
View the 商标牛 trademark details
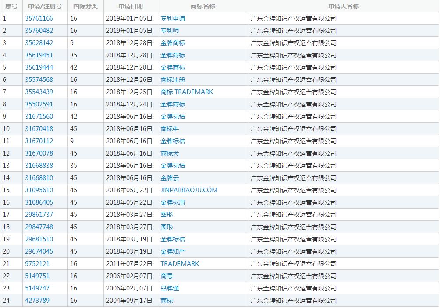pyautogui.click(x=170, y=129)
